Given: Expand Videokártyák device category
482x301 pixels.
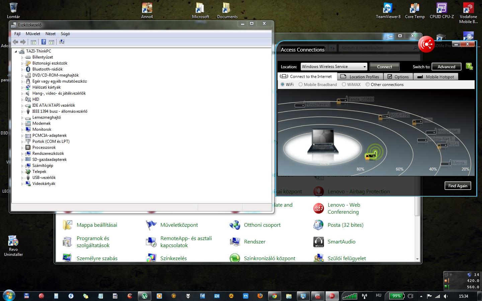Looking at the screenshot, I should click(x=22, y=184).
